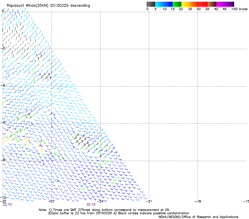Choose the orange 25-30 knots legend segment
Viewport: 249px width, 219px height.
tap(194, 4)
